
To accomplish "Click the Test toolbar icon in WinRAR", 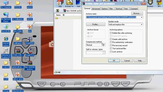I will (x=78, y=4).
